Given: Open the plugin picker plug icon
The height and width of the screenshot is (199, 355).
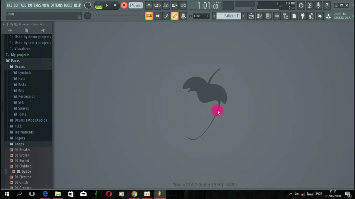Looking at the screenshot, I should (x=303, y=16).
